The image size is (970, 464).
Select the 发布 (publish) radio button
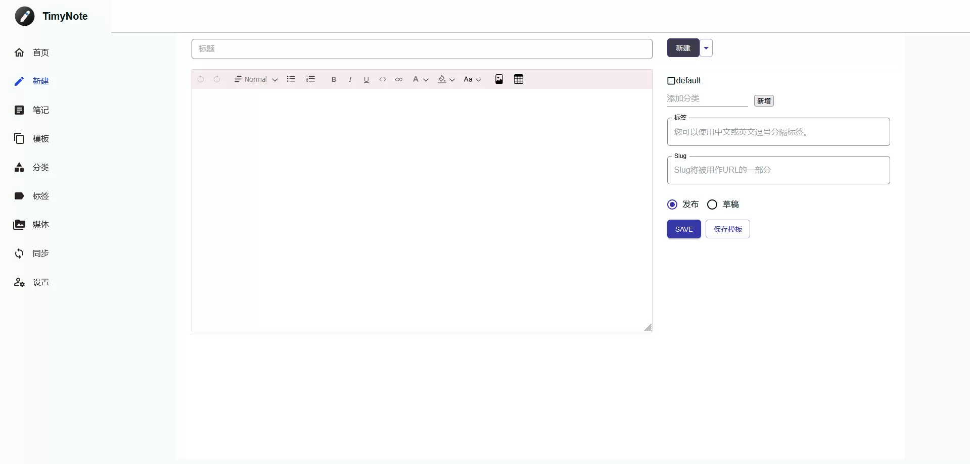point(672,204)
